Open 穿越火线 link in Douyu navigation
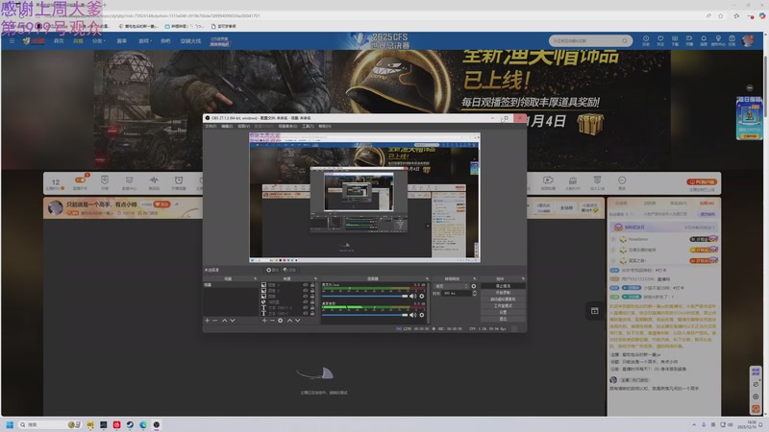The height and width of the screenshot is (432, 769). (190, 40)
